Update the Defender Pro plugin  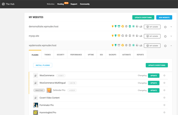pyautogui.click(x=154, y=90)
